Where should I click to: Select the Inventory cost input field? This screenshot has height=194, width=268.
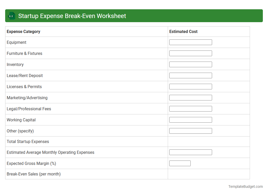point(190,64)
